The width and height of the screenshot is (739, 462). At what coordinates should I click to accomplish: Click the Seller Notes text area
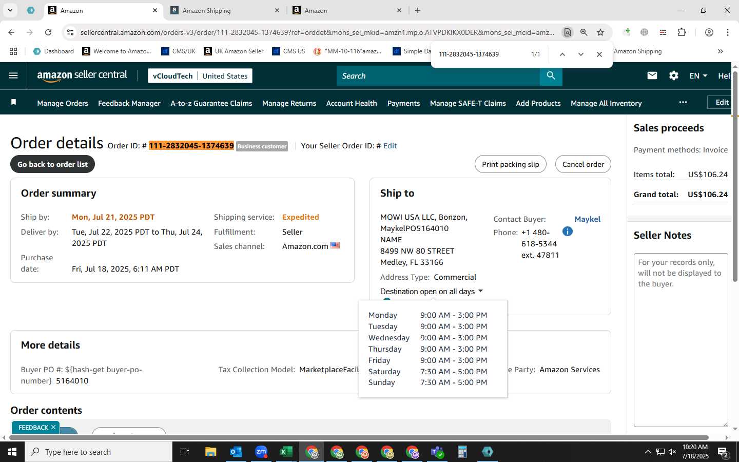(x=680, y=340)
